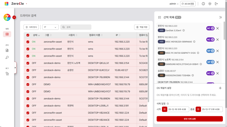Image resolution: width=227 pixels, height=127 pixels.
Task: Remove WDC WD10EZEX drive from selection list
Action: tap(217, 40)
